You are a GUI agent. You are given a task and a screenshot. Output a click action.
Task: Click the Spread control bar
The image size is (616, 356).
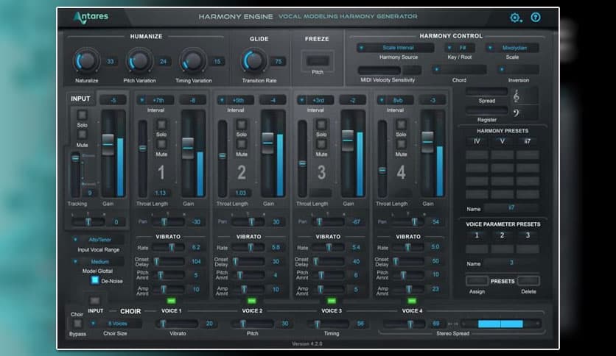486,91
